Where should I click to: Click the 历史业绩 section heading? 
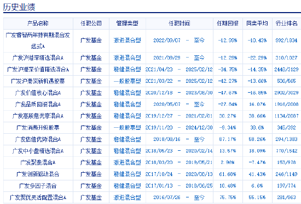(19, 7)
